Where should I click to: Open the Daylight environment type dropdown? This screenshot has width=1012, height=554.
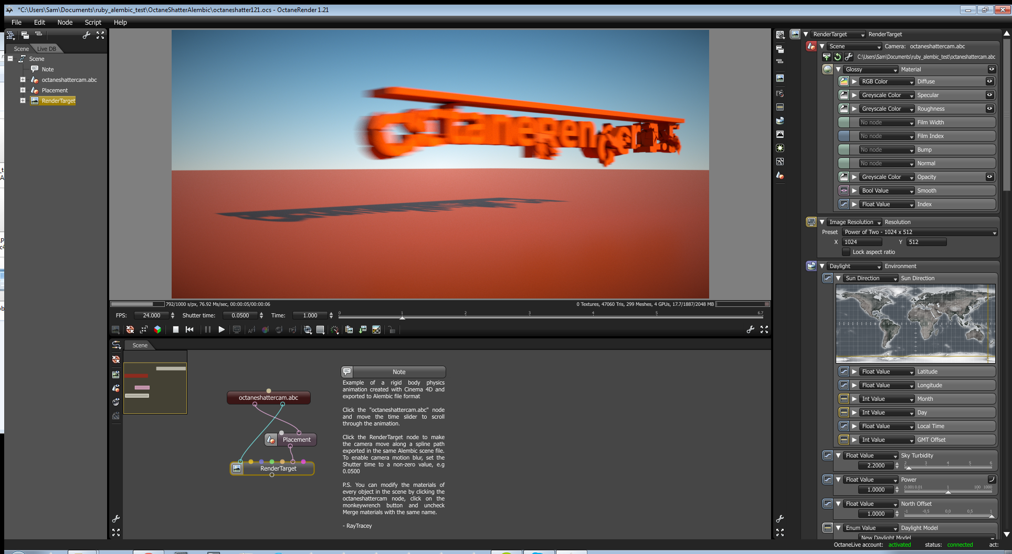[855, 266]
